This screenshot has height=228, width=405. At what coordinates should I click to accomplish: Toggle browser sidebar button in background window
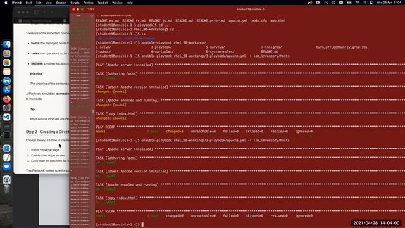(36, 12)
